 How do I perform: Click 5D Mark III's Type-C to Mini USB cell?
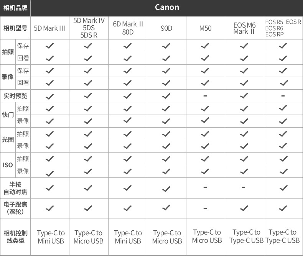click(51, 237)
